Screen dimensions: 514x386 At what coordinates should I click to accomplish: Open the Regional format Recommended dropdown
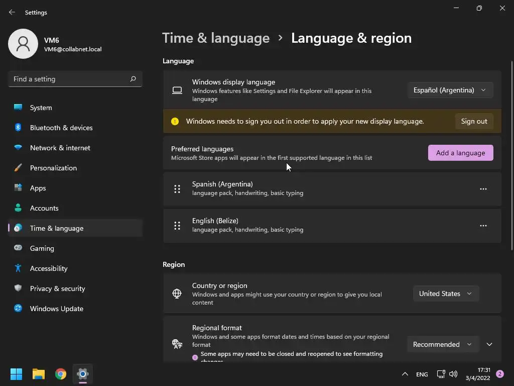click(x=442, y=344)
